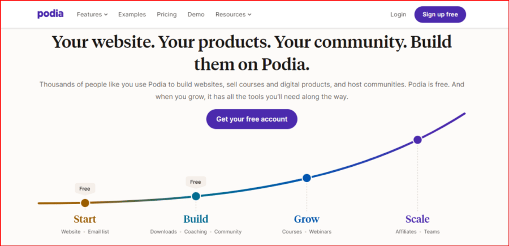Select the blue Grow dot on curve
This screenshot has height=246, width=509.
307,178
